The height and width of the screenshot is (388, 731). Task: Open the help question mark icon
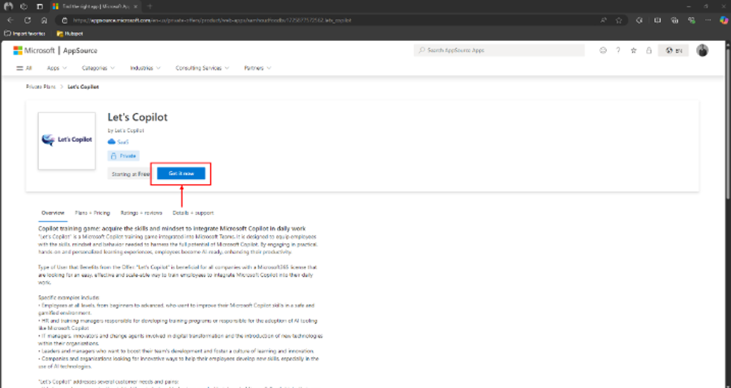tap(618, 51)
